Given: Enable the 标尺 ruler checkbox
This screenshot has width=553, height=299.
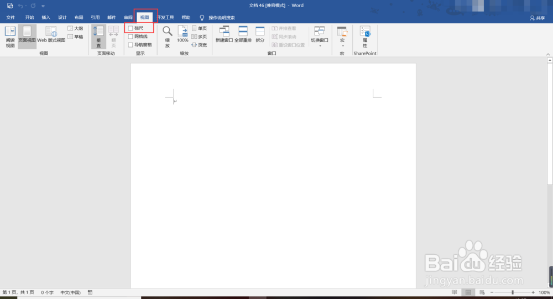Looking at the screenshot, I should [x=131, y=28].
